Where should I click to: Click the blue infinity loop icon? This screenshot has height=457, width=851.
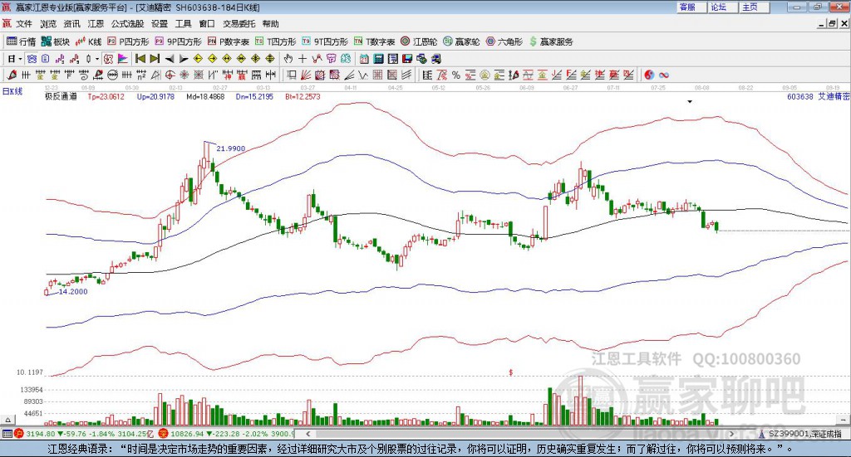[664, 75]
